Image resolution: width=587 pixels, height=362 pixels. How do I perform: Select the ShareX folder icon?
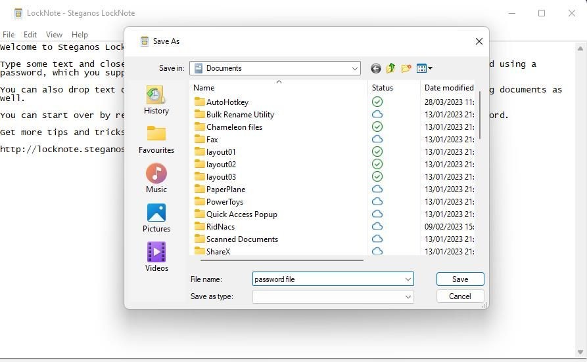200,251
